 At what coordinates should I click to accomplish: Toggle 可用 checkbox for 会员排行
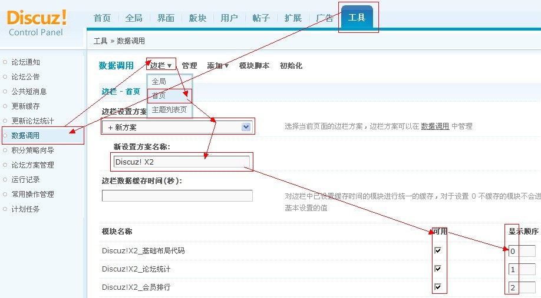(438, 287)
